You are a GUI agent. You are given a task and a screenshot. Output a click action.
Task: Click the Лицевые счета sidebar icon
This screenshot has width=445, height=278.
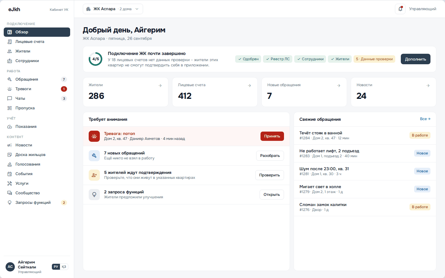(10, 42)
